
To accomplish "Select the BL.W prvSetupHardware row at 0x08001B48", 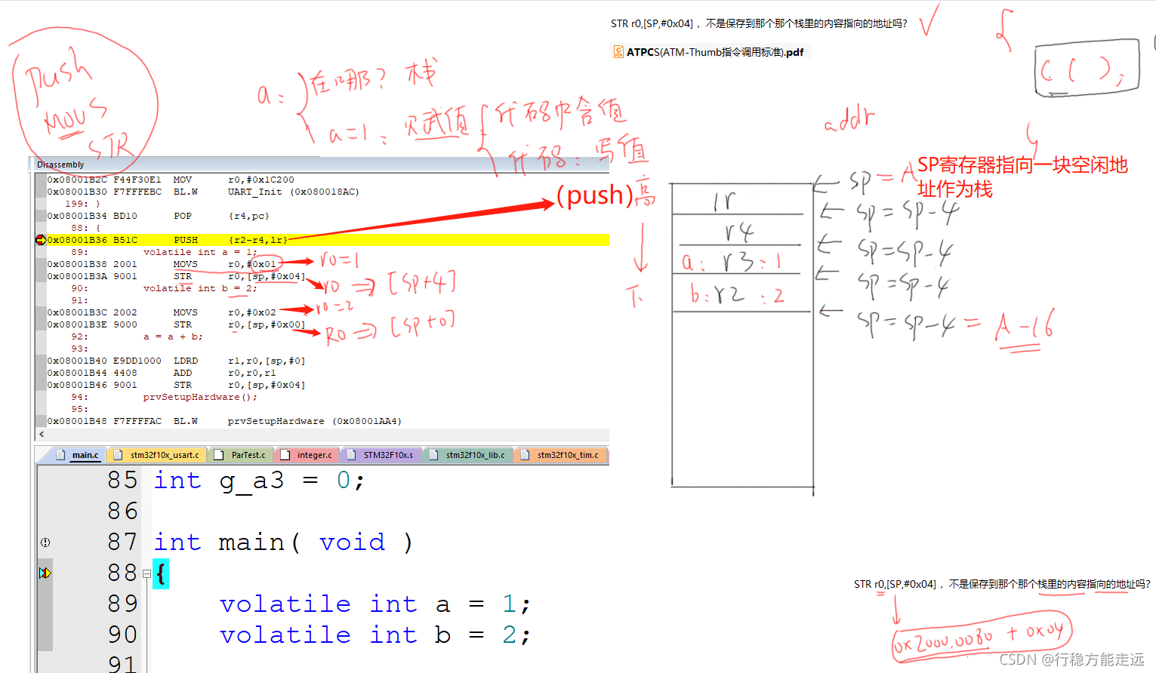I will click(328, 421).
